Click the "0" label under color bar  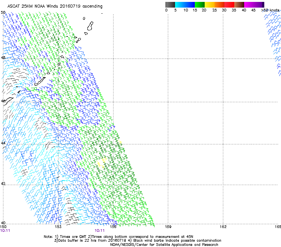[166, 10]
